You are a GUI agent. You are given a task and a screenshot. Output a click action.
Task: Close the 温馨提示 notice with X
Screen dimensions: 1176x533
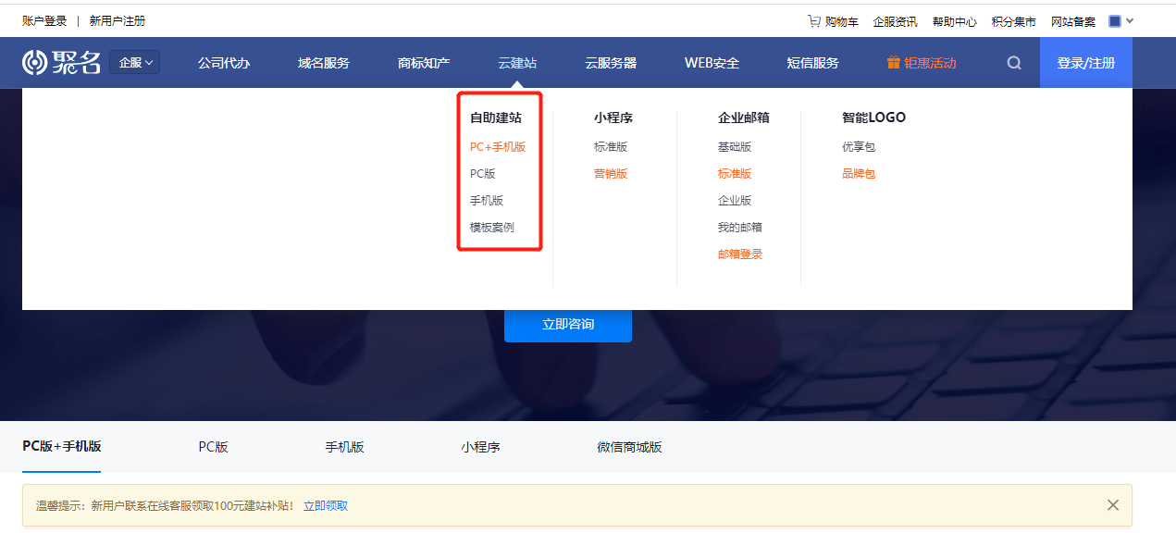[1113, 505]
